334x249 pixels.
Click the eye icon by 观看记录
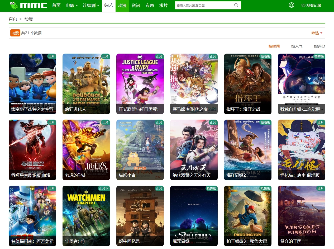(303, 5)
